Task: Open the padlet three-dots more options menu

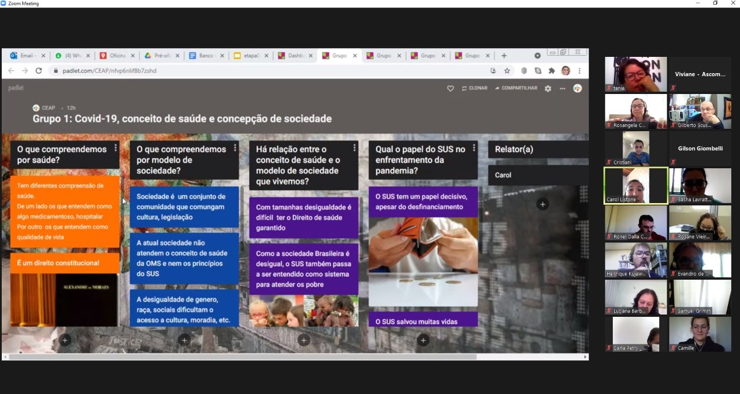Action: [x=562, y=88]
